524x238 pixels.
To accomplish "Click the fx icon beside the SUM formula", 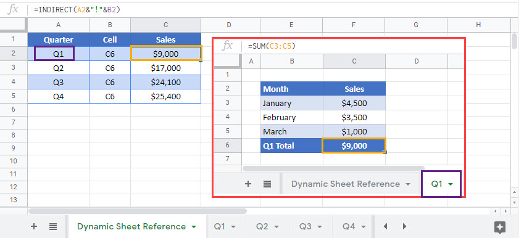I will 227,46.
